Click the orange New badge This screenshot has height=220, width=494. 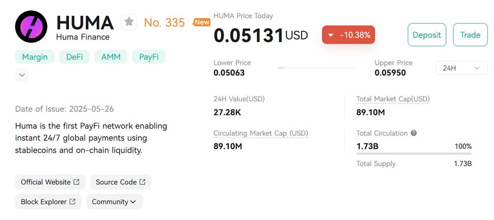202,22
